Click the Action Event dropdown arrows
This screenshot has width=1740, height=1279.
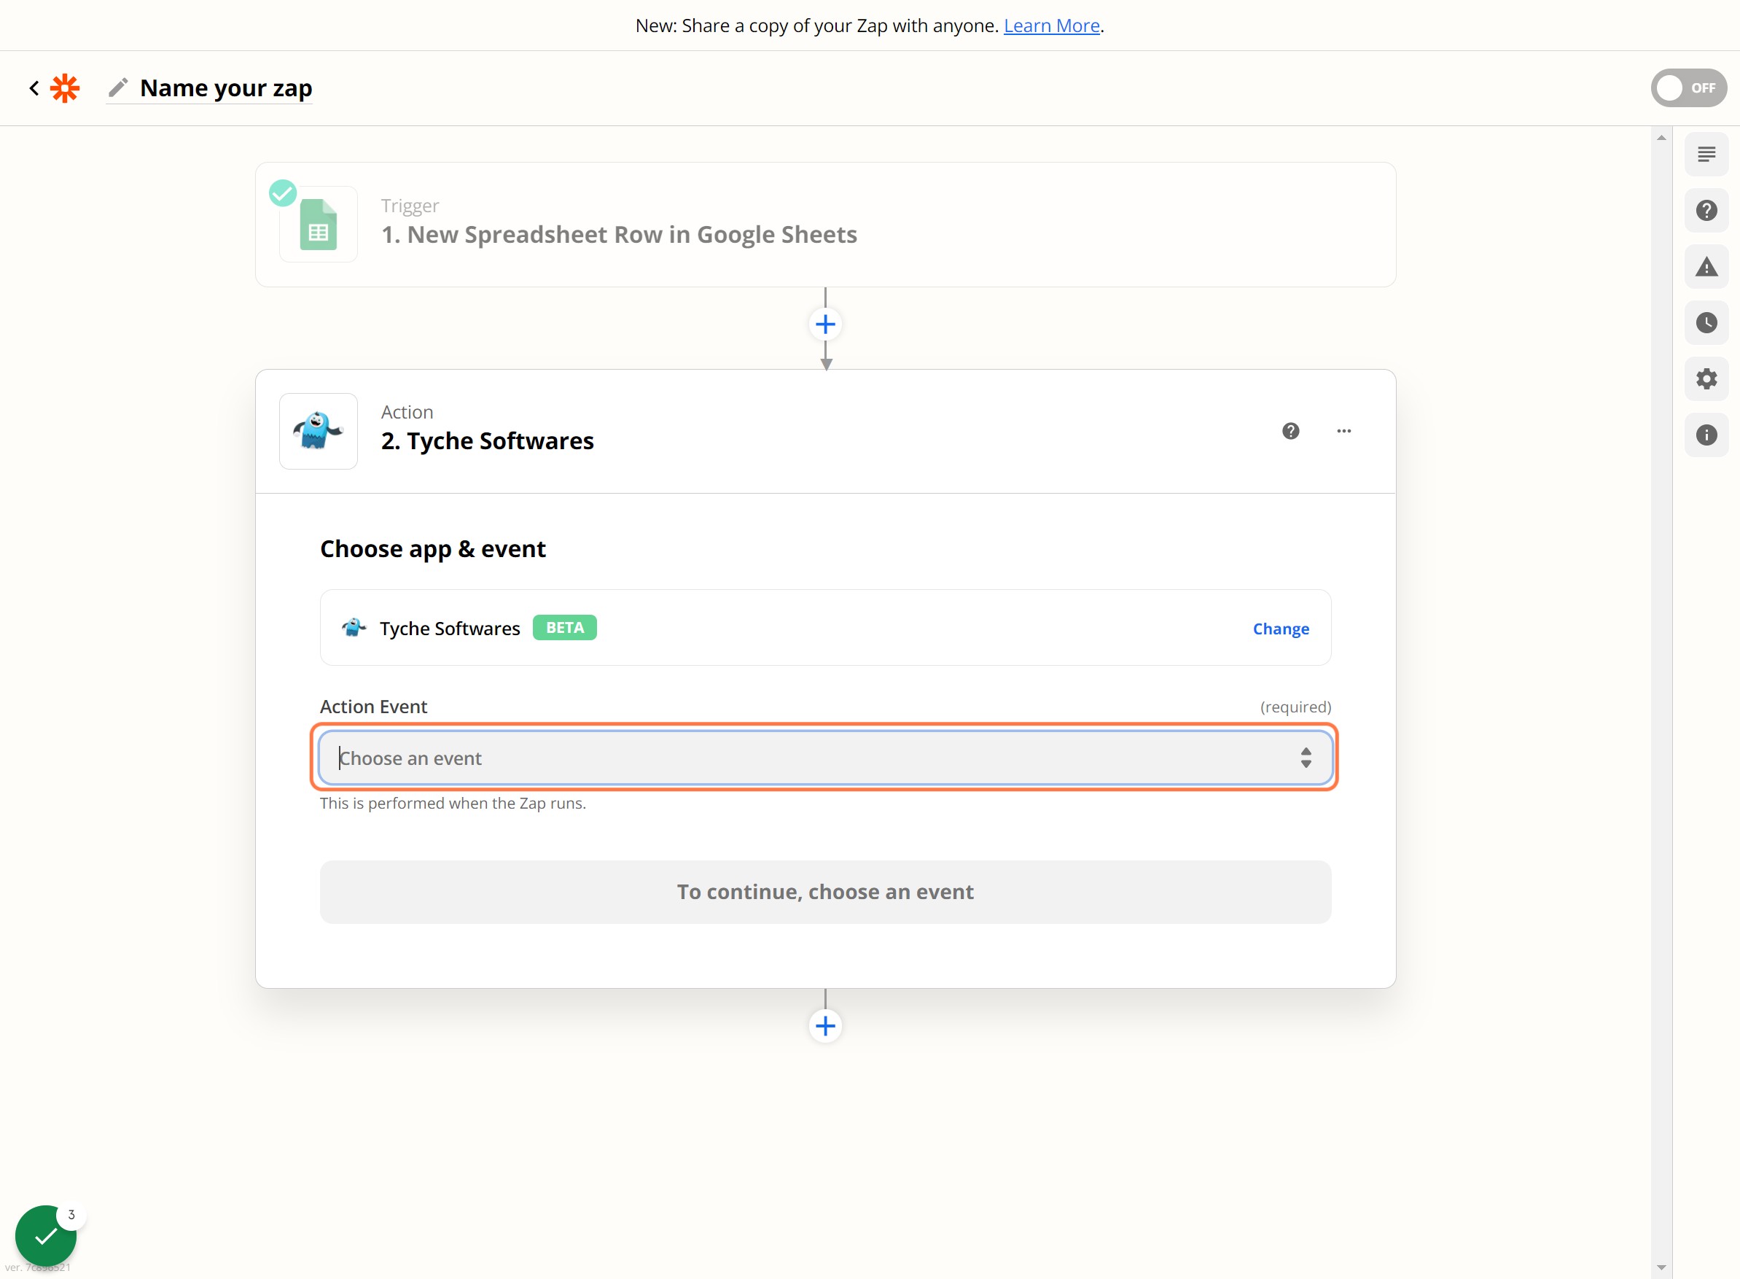(1306, 758)
